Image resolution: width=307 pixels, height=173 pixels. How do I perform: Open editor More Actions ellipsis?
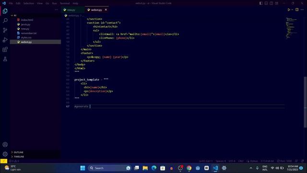click(x=302, y=10)
